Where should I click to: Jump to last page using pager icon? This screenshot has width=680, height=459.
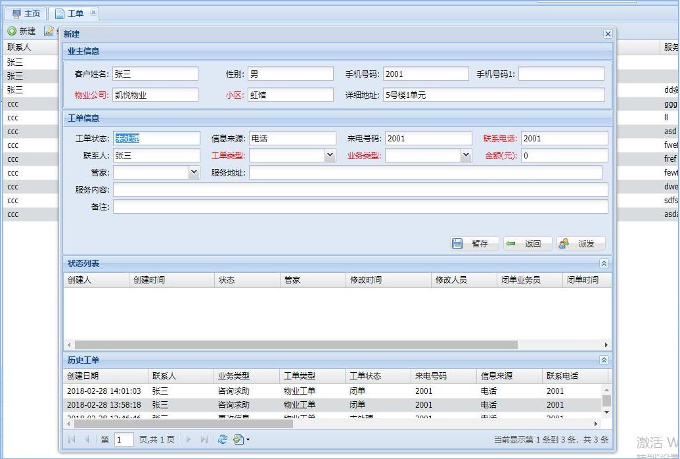click(x=204, y=439)
